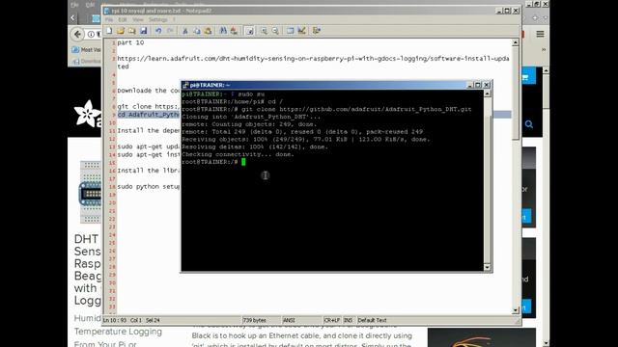Screen dimensions: 618x347
Task: Open the File menu in Notepad2
Action: tap(109, 19)
